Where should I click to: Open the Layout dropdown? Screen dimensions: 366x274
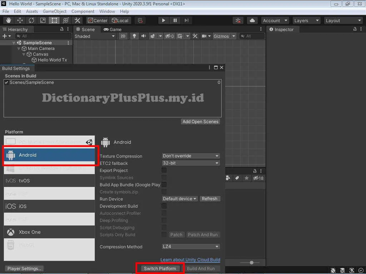[x=343, y=20]
